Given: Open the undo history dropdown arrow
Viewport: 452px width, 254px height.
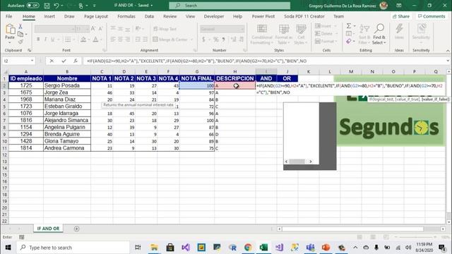Looking at the screenshot, I should click(x=63, y=6).
